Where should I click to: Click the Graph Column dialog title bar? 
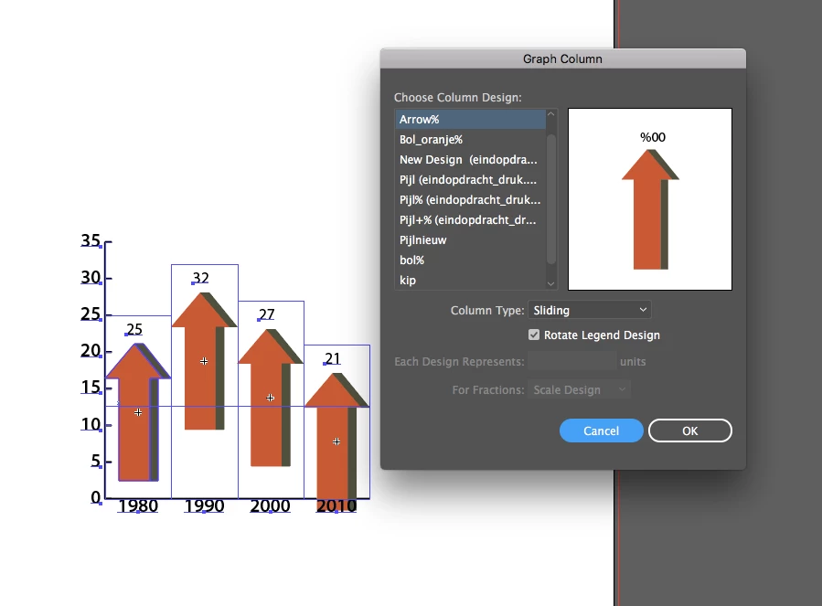coord(563,58)
